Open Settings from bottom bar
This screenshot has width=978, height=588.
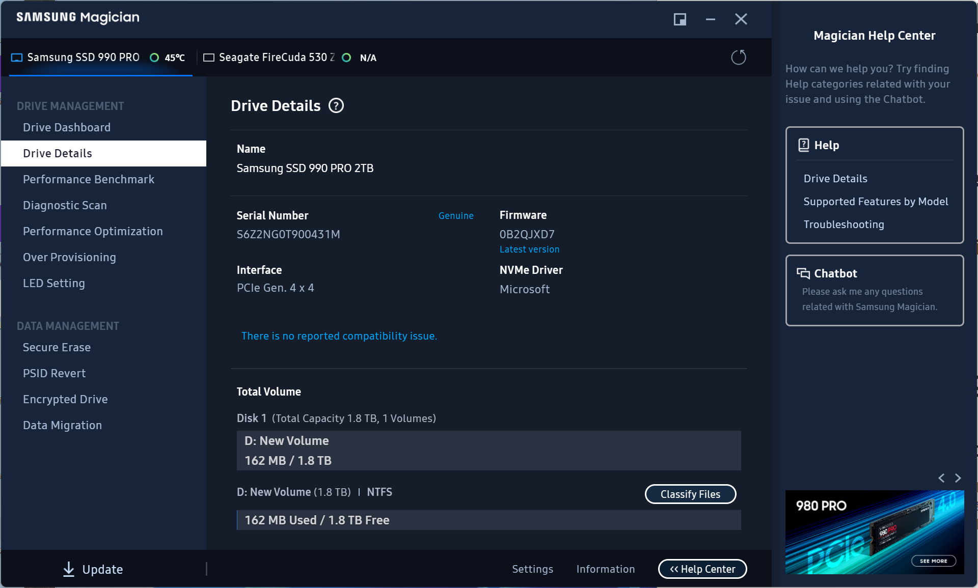point(532,569)
